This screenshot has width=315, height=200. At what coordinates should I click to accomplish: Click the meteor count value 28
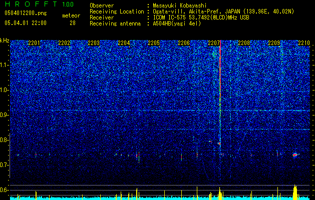click(x=73, y=23)
